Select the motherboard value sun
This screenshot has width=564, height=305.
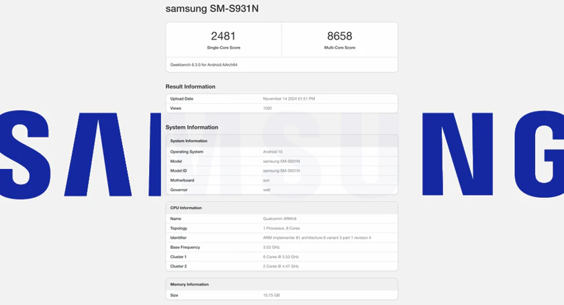pos(266,180)
